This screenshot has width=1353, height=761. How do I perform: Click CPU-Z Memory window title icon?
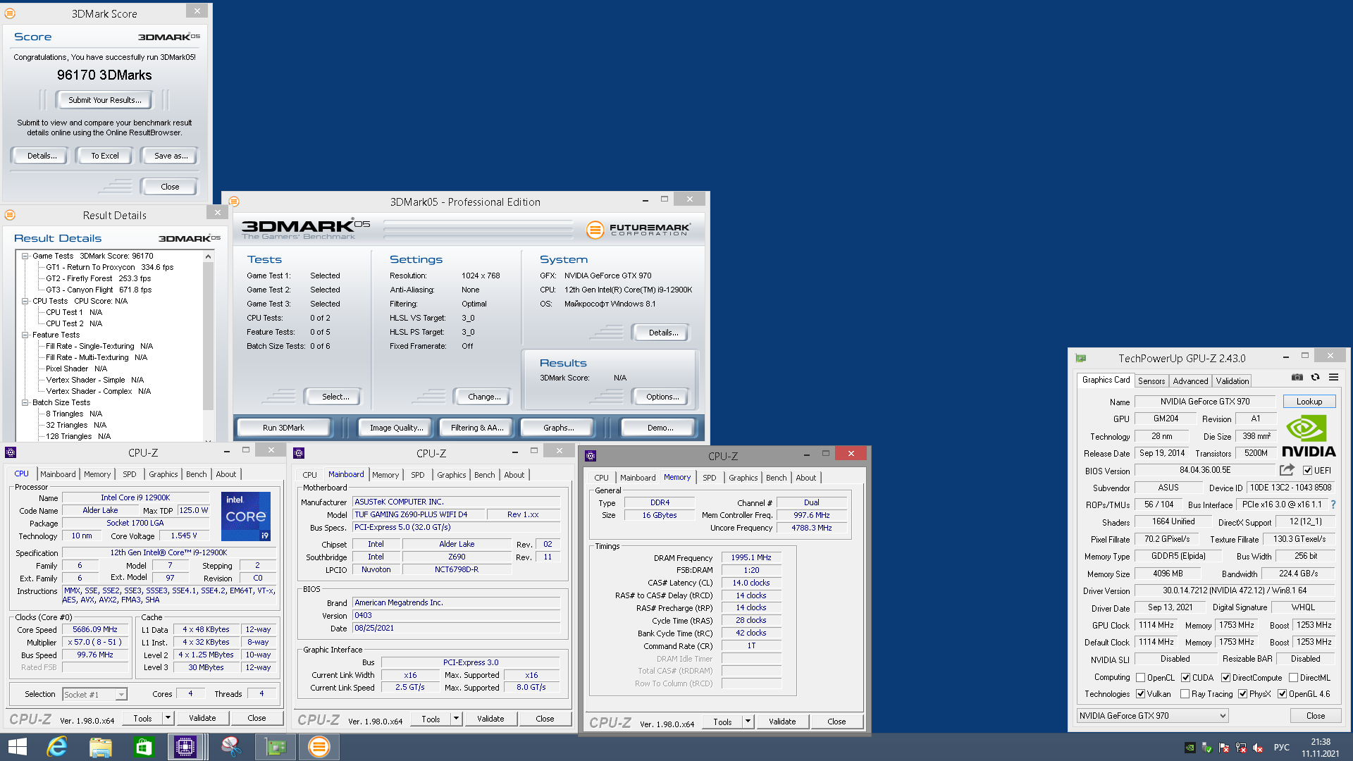(x=591, y=455)
